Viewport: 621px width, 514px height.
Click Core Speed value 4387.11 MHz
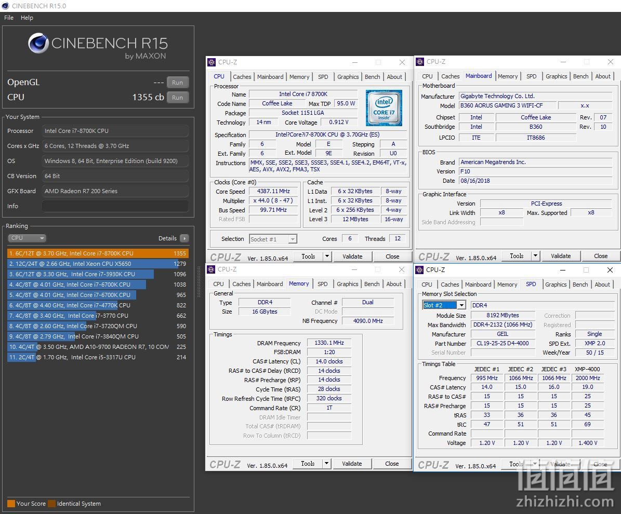(273, 192)
